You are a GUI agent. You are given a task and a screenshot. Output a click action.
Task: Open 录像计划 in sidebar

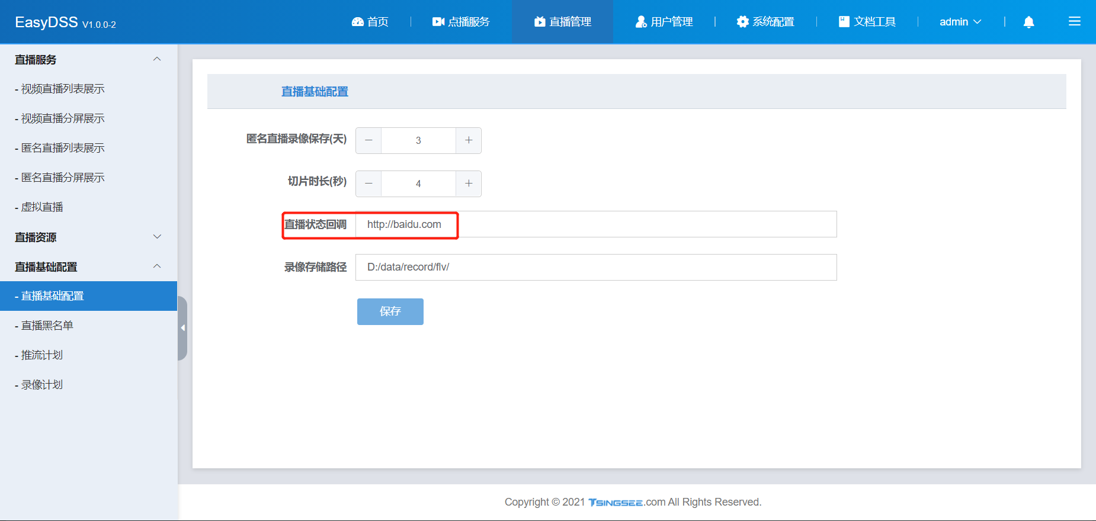point(89,385)
